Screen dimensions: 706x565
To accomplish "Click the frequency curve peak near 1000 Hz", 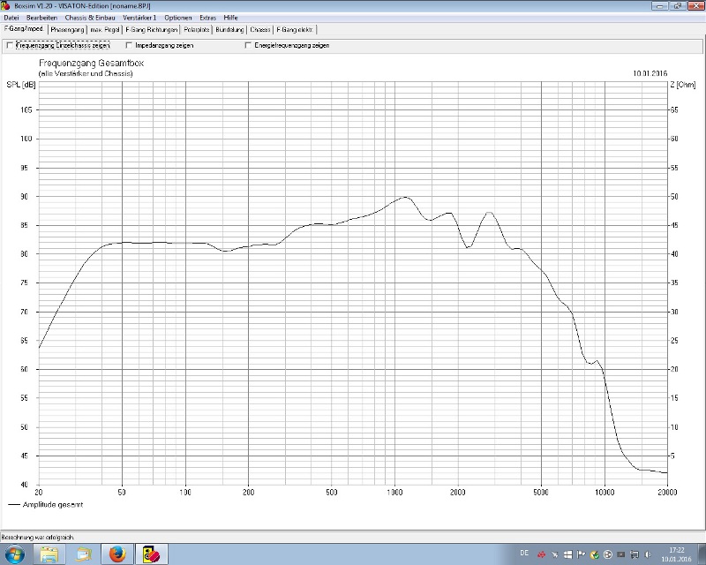I will [x=404, y=197].
